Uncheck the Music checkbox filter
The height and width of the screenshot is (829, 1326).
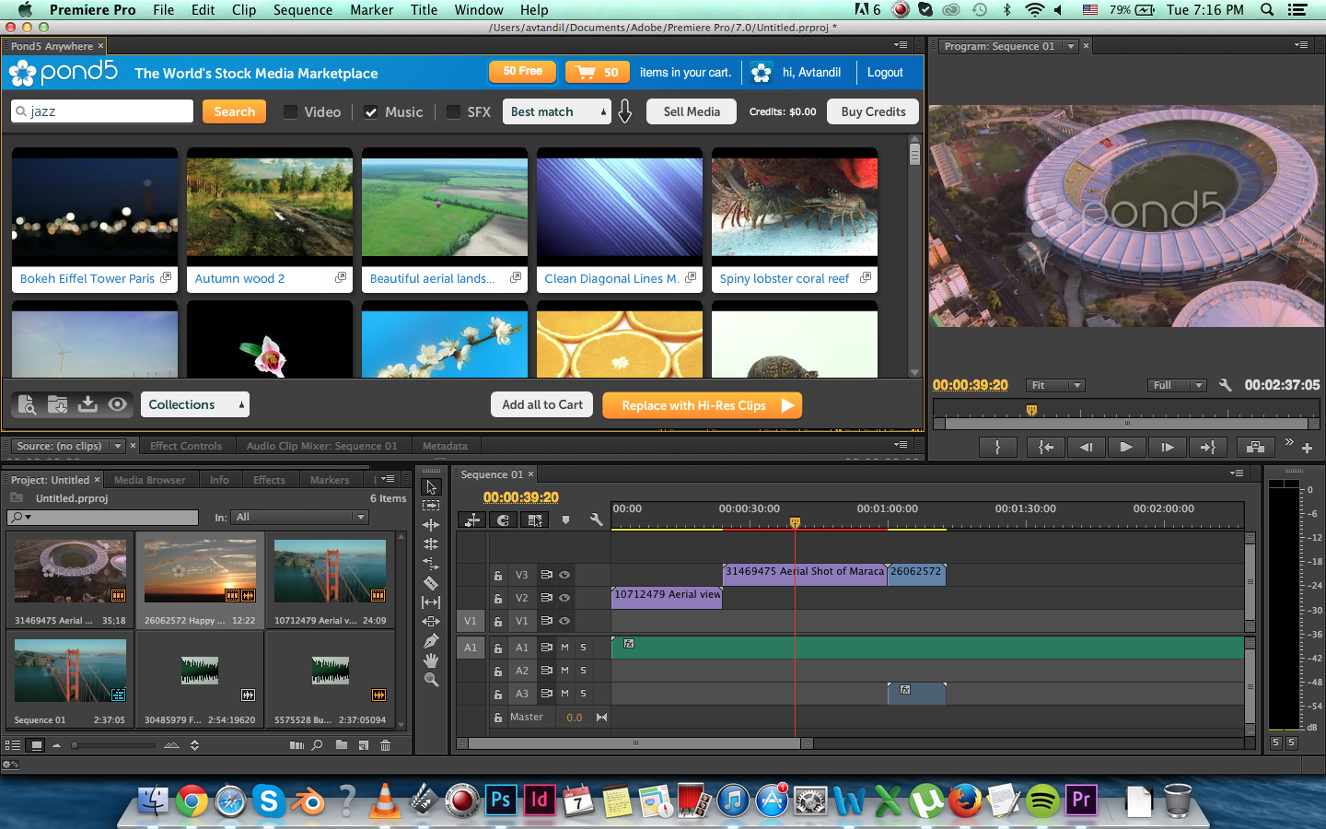click(371, 112)
